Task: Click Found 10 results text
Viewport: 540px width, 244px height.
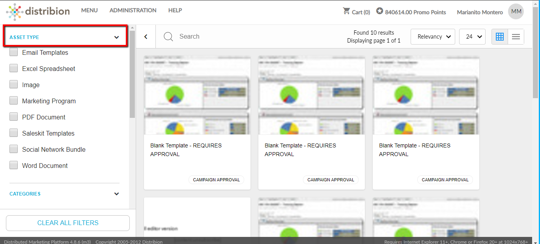Action: 374,33
